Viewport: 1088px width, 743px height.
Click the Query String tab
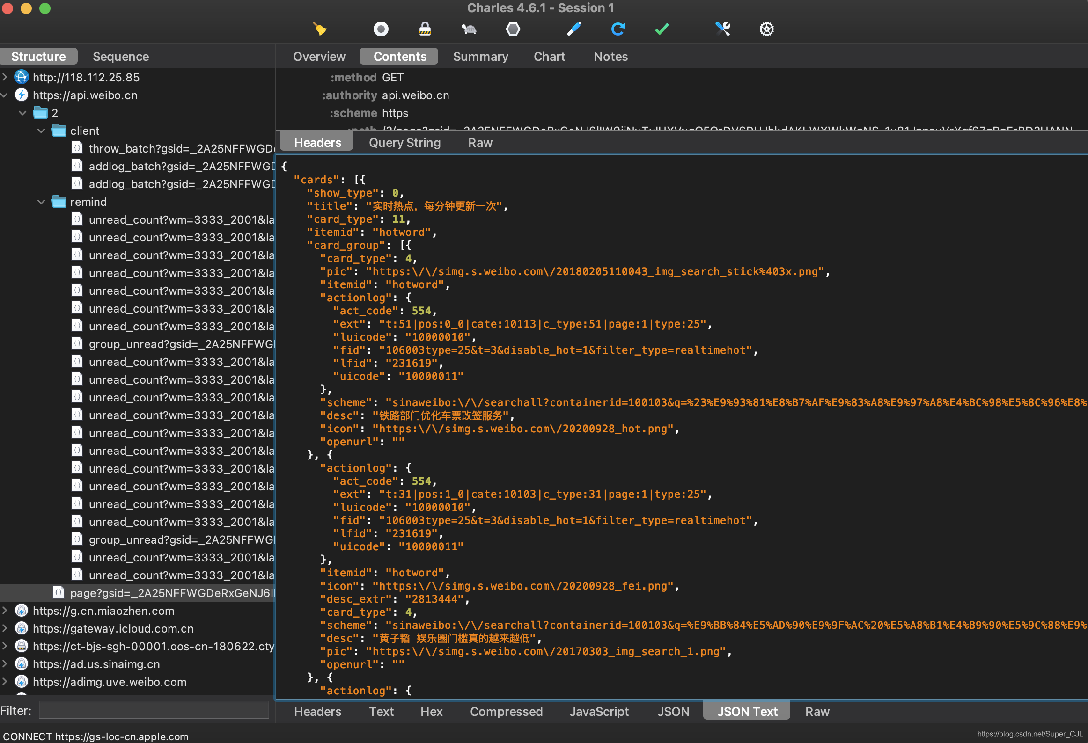(404, 142)
